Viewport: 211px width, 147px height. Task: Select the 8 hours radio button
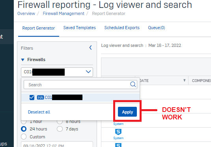[60, 122]
